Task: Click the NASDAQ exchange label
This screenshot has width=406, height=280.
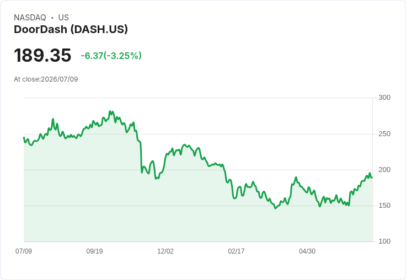Action: [x=30, y=18]
